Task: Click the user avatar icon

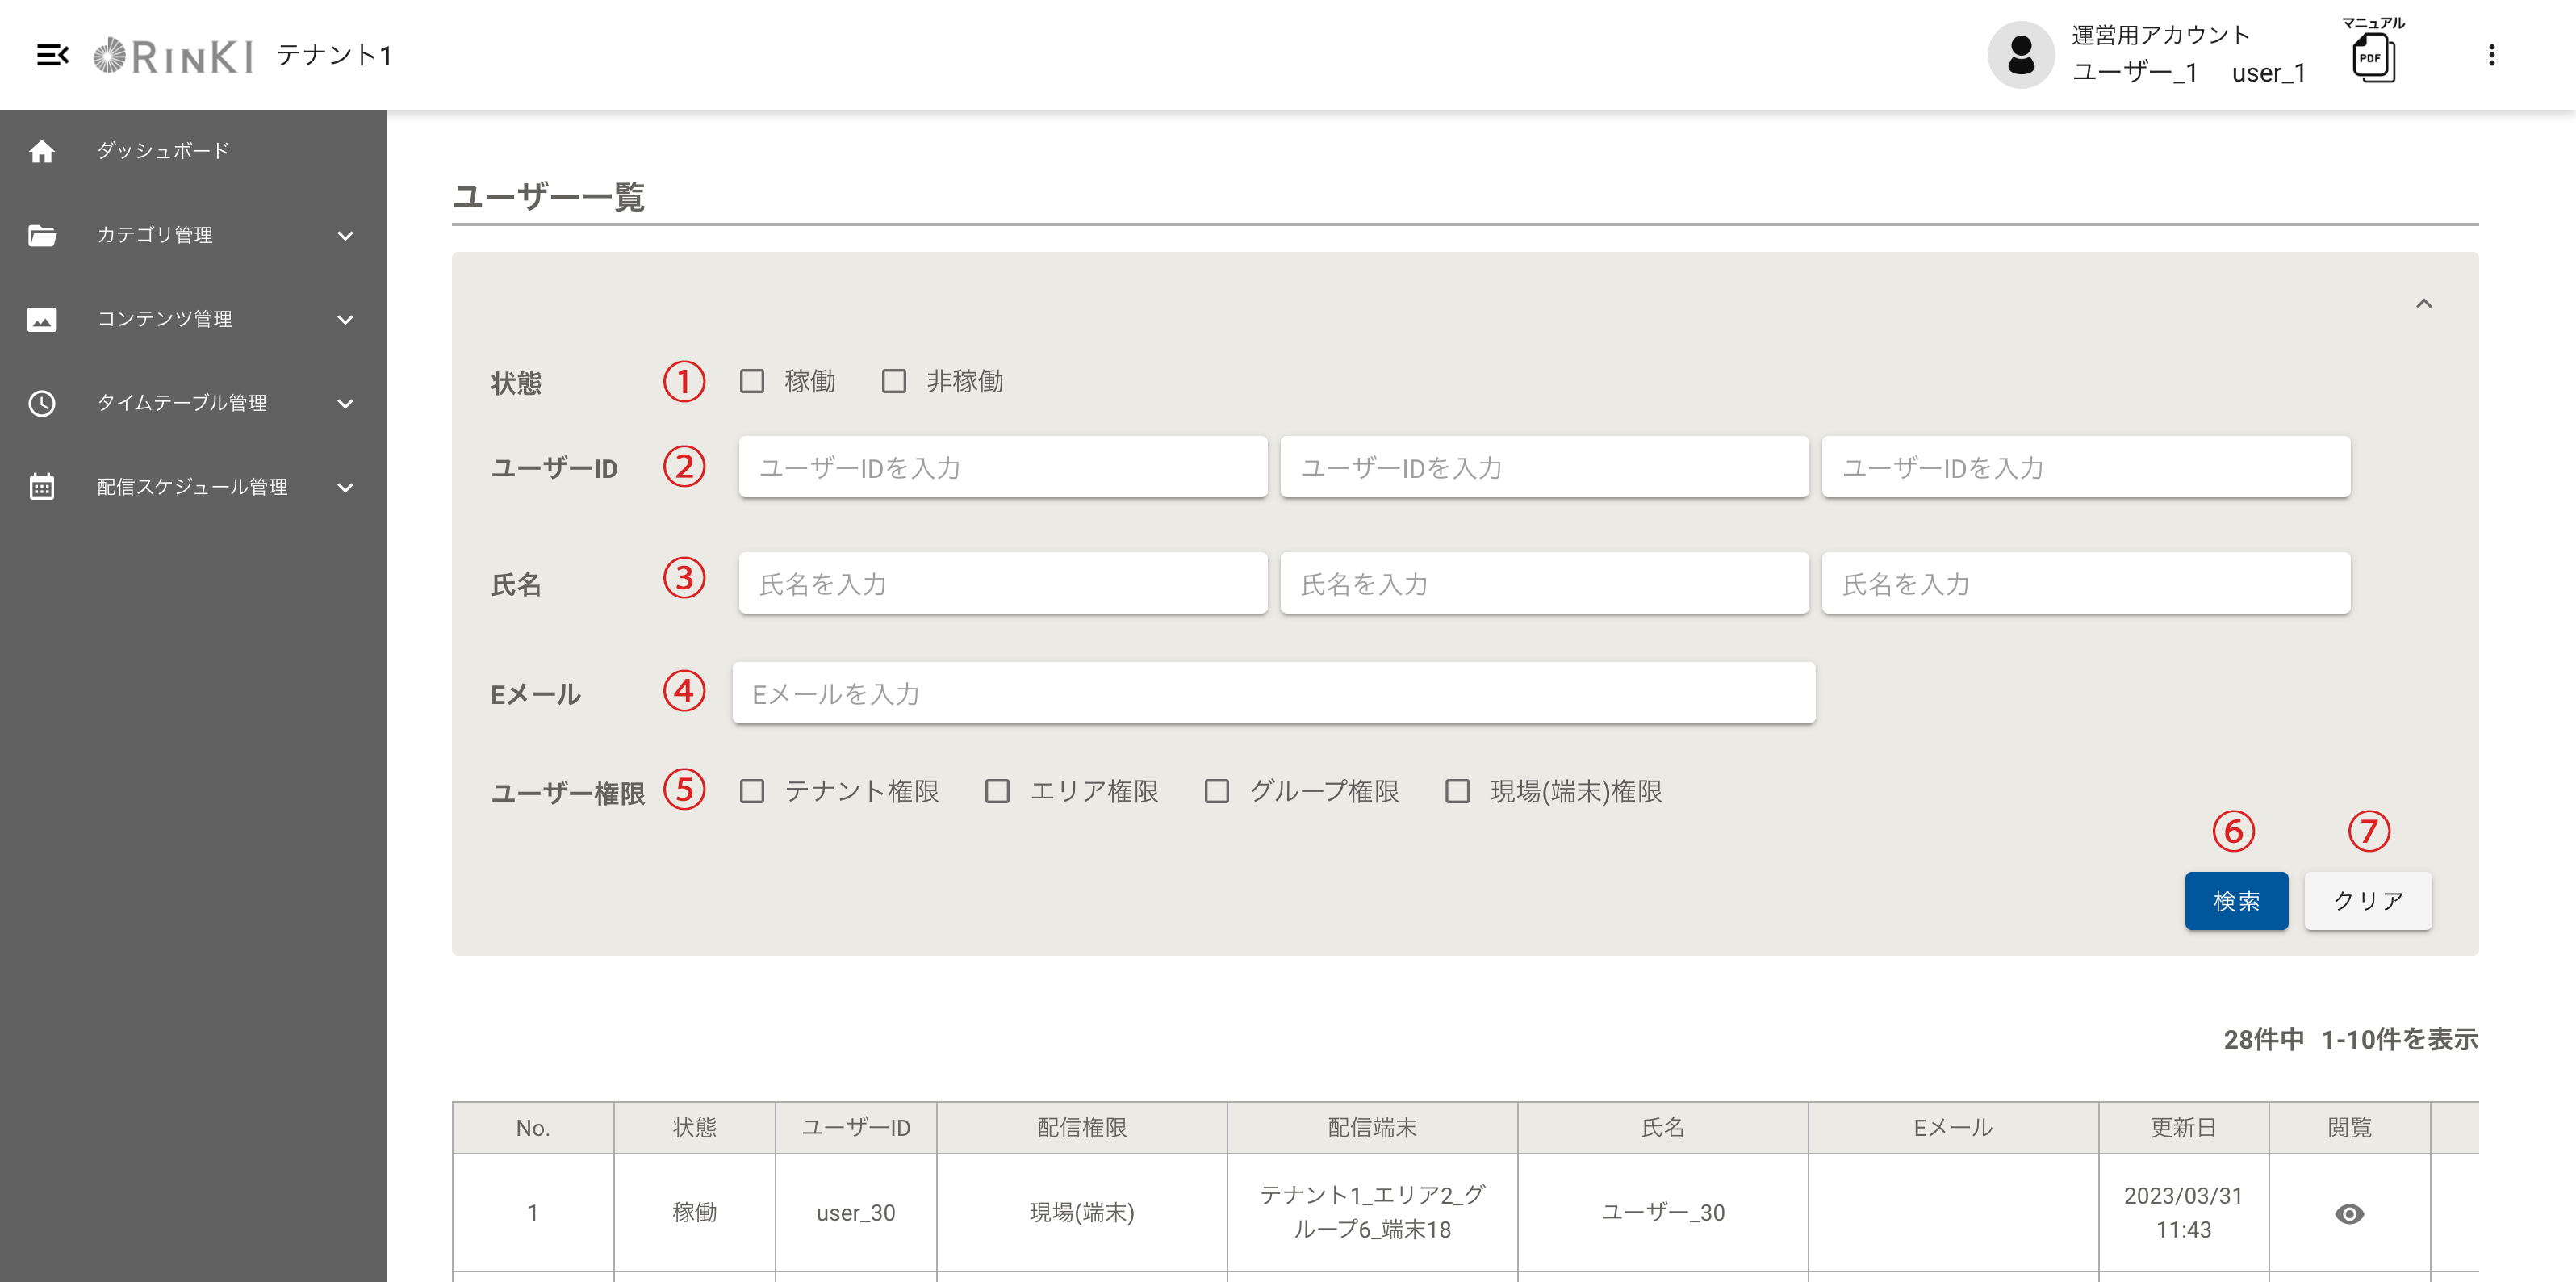Action: (2020, 55)
